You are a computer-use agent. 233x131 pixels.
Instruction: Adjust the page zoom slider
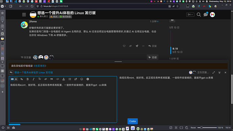pyautogui.click(x=207, y=128)
